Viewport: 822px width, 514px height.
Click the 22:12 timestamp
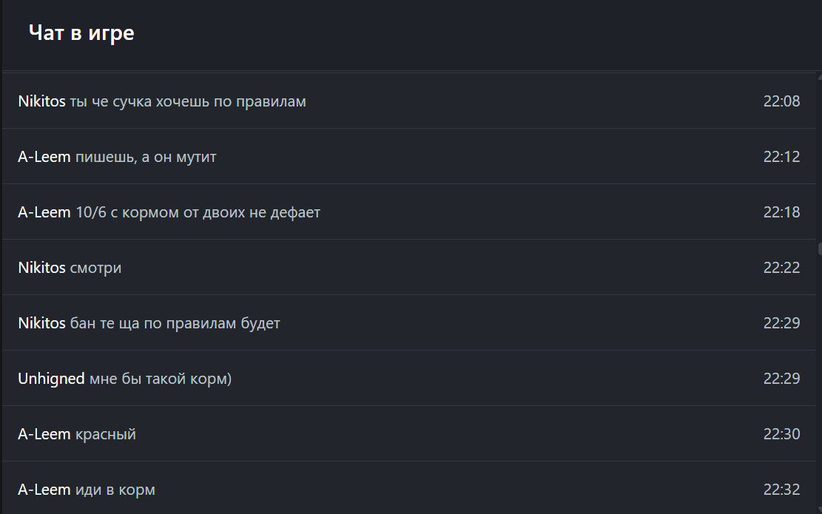(781, 157)
